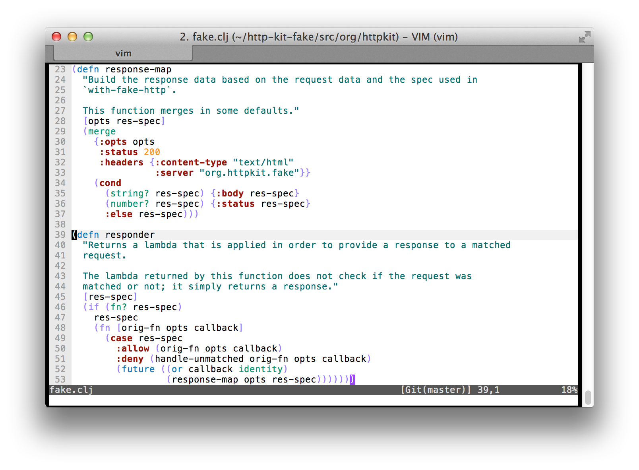The width and height of the screenshot is (639, 470).
Task: Click ':status' keyword on line 31
Action: point(119,152)
